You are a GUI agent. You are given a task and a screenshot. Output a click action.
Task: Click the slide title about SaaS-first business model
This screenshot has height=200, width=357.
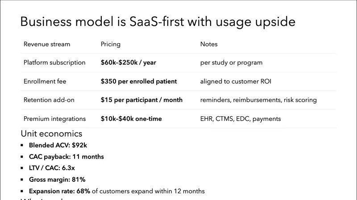coord(158,21)
